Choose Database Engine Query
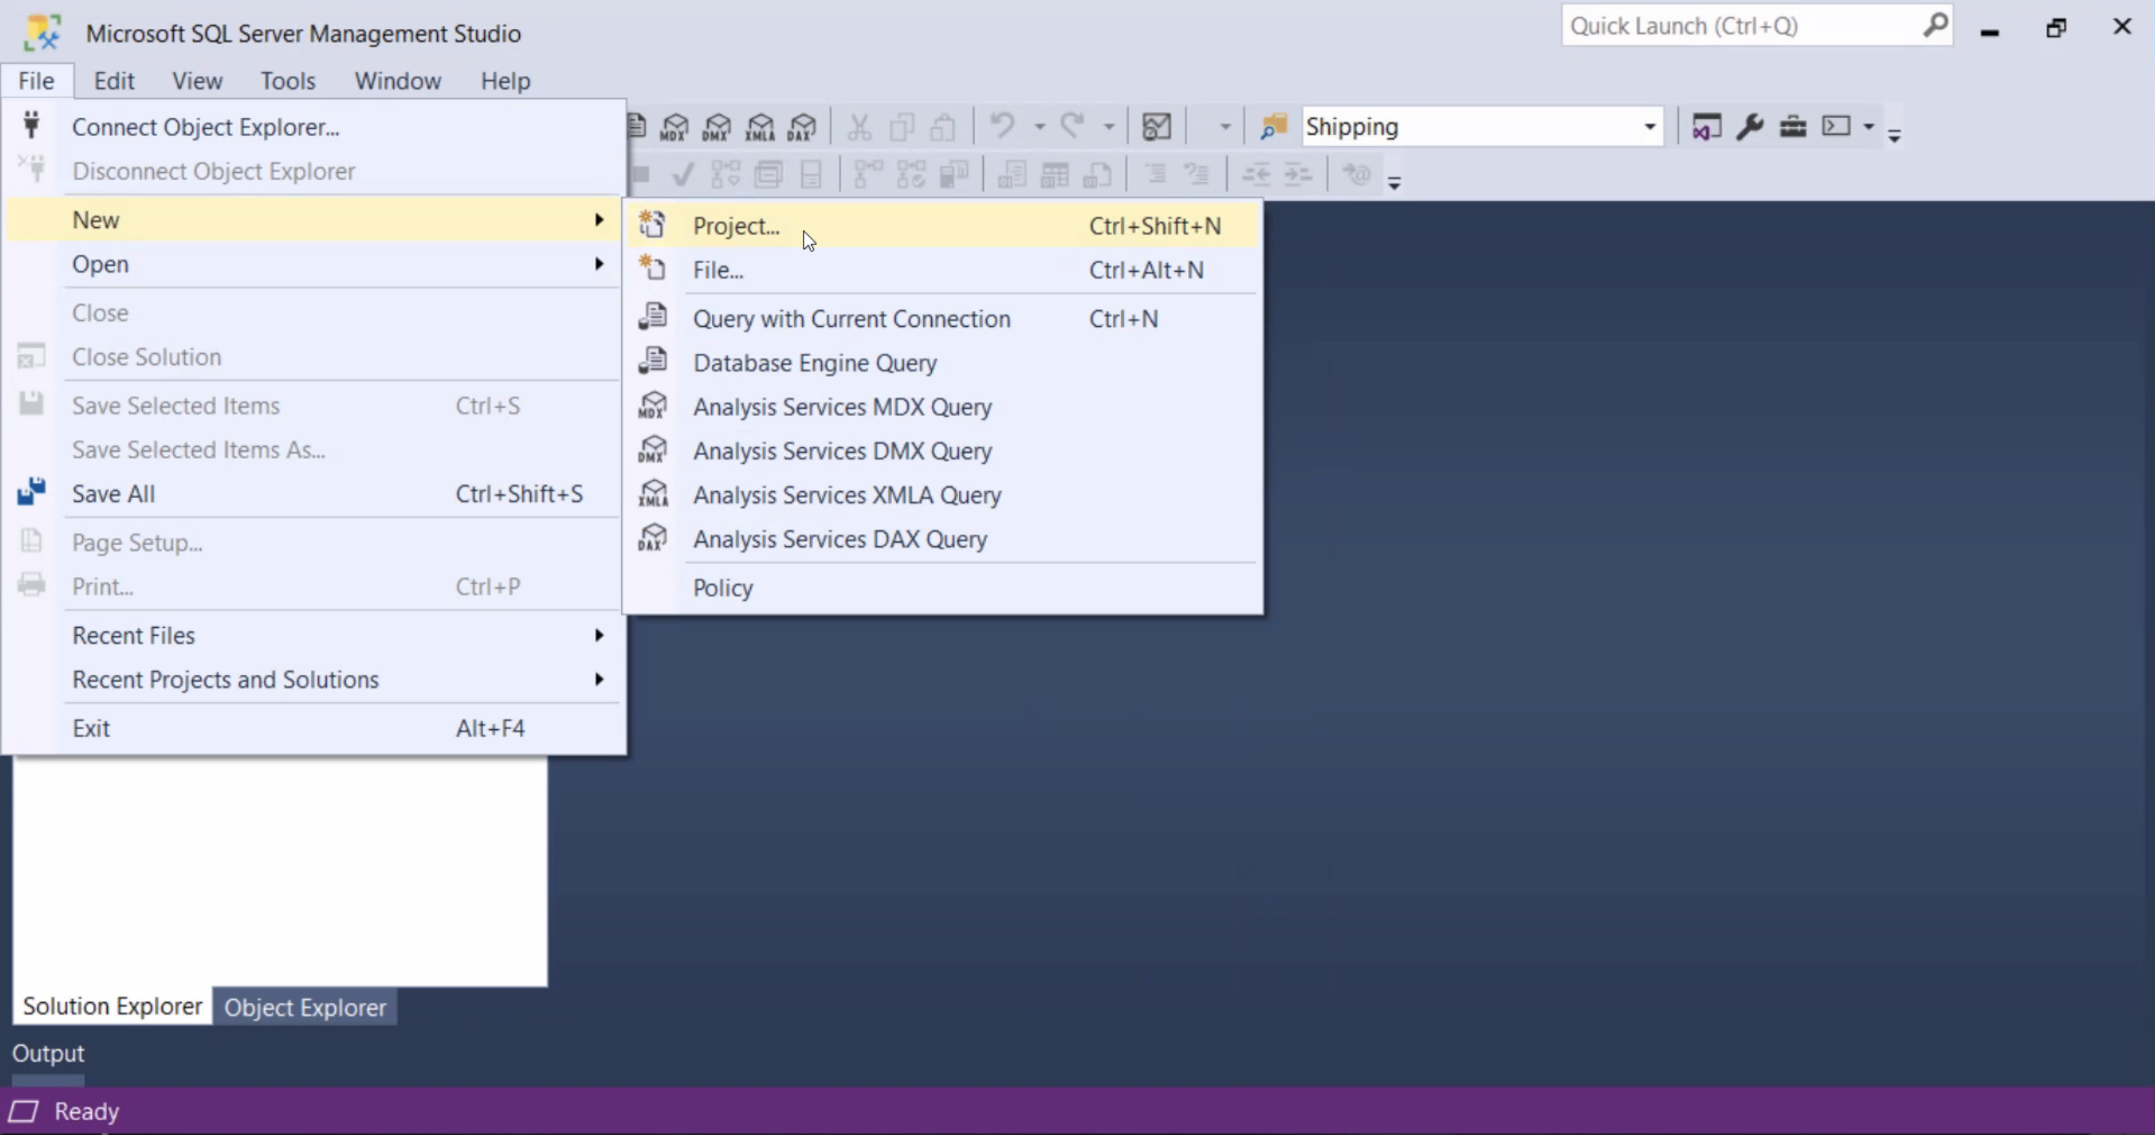2155x1135 pixels. pos(942,363)
